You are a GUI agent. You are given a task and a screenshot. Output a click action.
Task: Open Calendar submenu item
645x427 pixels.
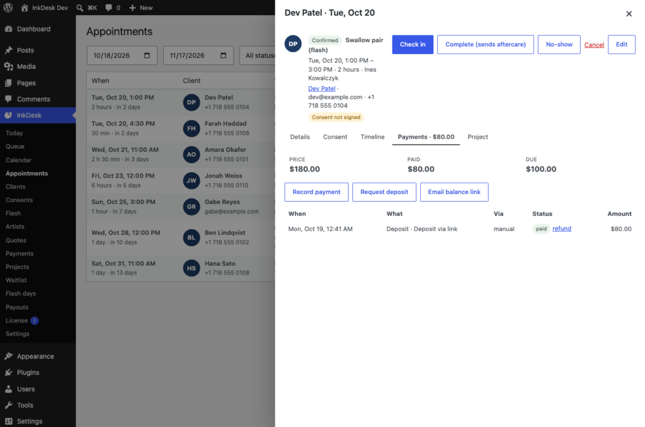click(18, 160)
